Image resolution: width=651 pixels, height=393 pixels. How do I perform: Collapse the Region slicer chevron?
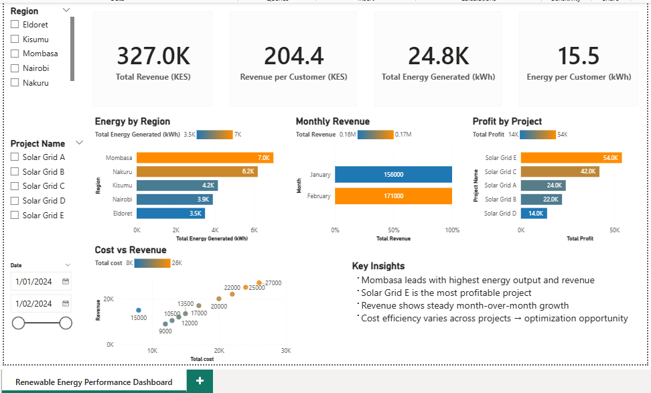point(66,10)
